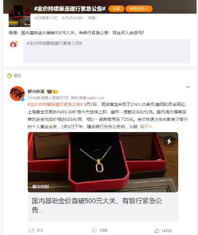Viewport: 198px width, 235px height.
Task: Expand full post text with 展开
Action: pos(146,127)
